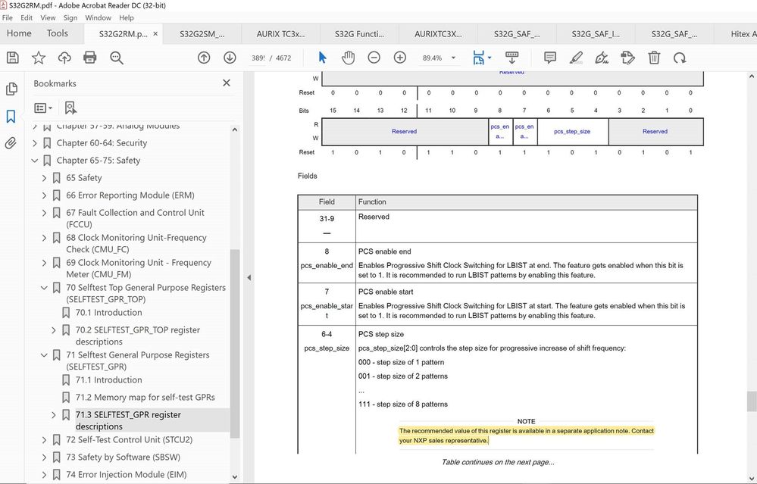Click the stamp tool icon
The width and height of the screenshot is (757, 484).
[x=627, y=58]
